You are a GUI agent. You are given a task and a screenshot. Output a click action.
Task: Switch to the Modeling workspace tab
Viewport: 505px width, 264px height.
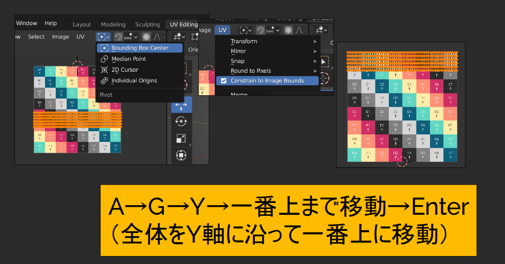pyautogui.click(x=113, y=25)
